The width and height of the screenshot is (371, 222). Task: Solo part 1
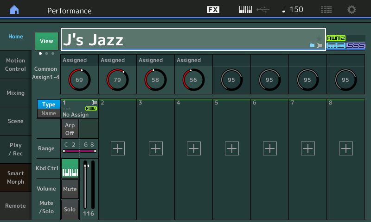click(70, 210)
